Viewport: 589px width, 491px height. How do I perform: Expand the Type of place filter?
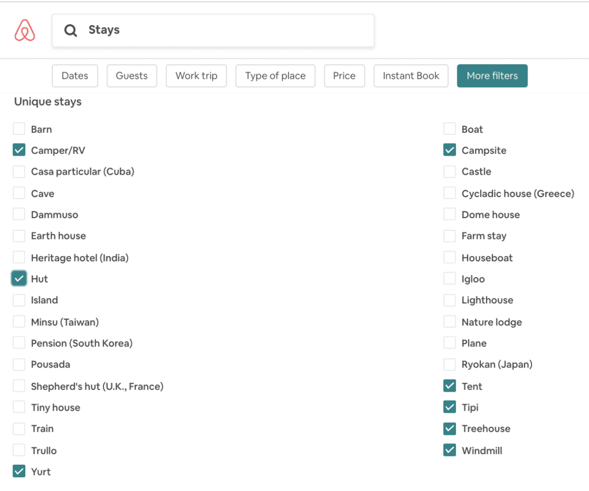pos(275,76)
